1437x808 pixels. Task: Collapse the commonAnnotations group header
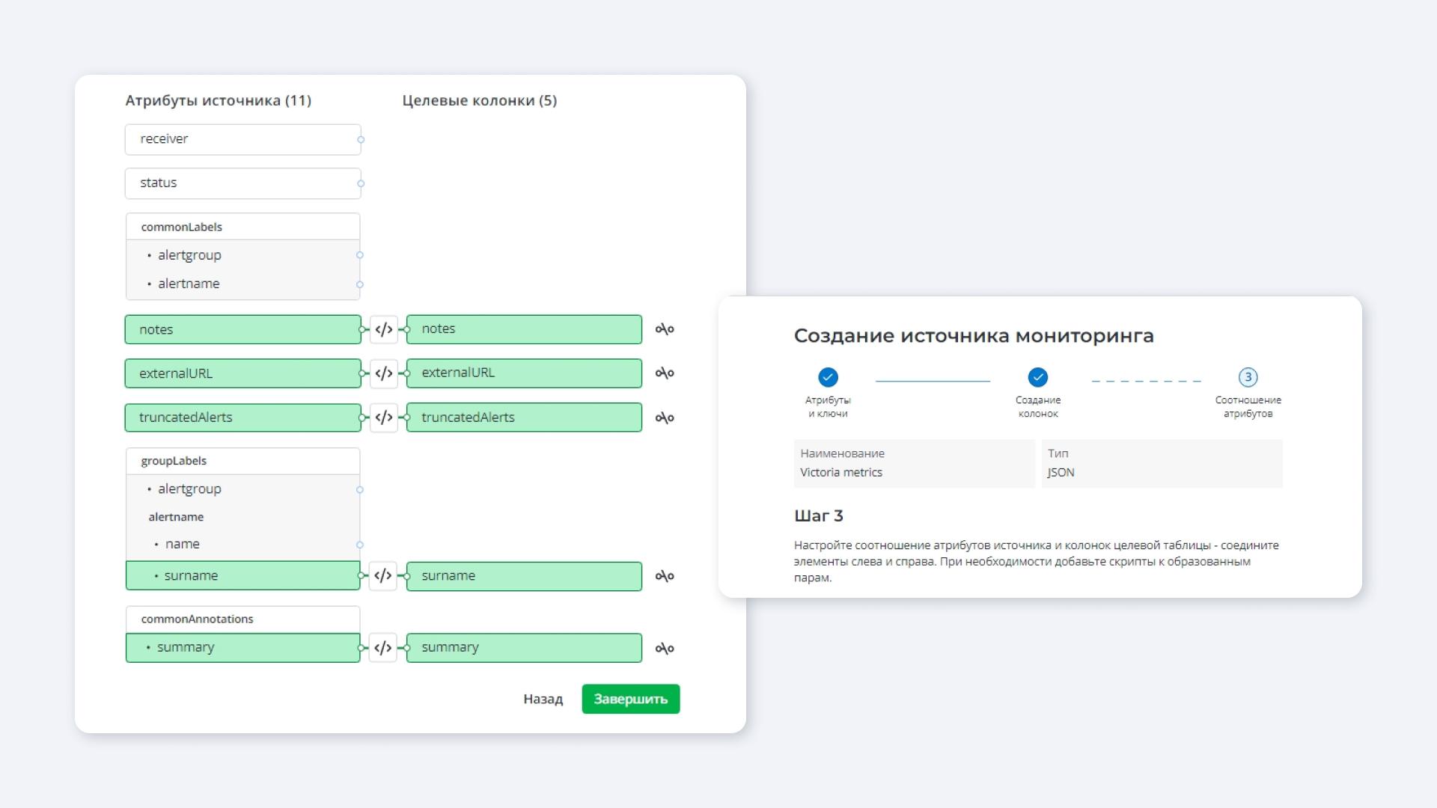click(242, 619)
